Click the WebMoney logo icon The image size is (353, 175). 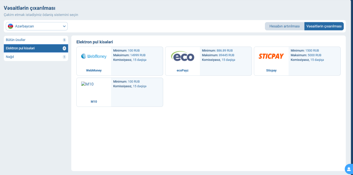tap(94, 56)
